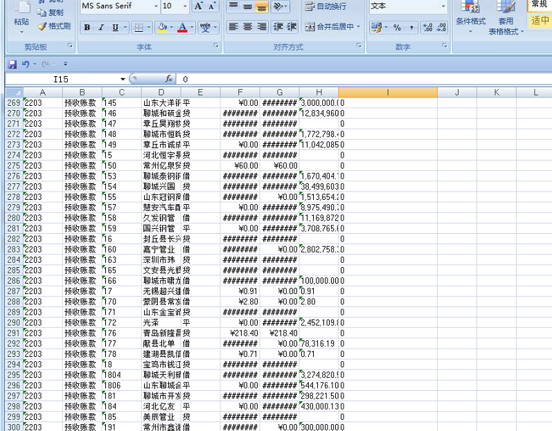The width and height of the screenshot is (552, 431).
Task: Click cell with code 1806
Action: (122, 385)
